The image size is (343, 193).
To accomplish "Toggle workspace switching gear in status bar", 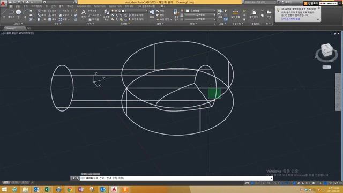I will click(314, 183).
